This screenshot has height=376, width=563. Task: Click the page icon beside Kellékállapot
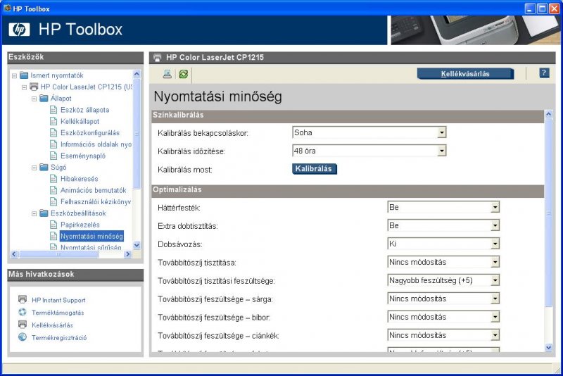53,121
